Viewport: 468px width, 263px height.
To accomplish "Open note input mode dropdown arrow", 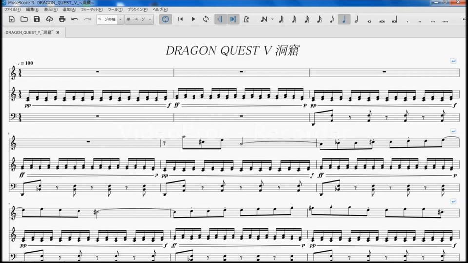I will coord(272,19).
